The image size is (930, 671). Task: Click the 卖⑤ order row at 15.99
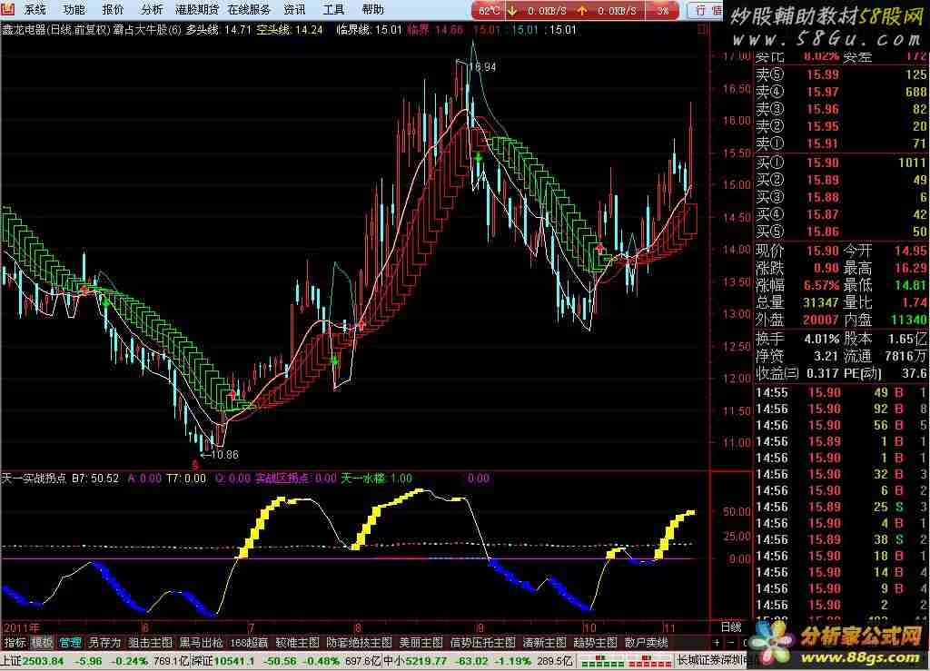tap(841, 74)
